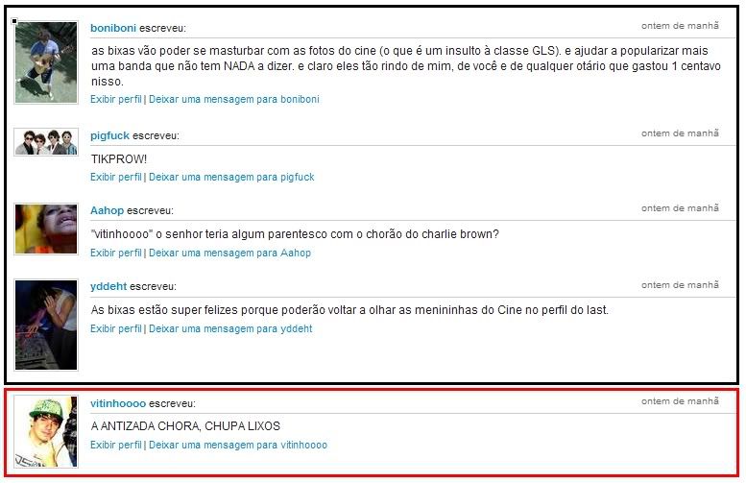Image resolution: width=746 pixels, height=483 pixels.
Task: Open the yddeht username link
Action: (108, 286)
